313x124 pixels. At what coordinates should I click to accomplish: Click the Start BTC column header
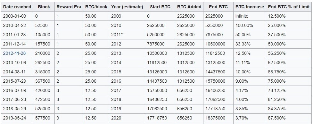160,7
